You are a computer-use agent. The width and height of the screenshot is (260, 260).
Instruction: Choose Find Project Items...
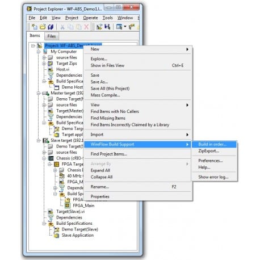click(137, 154)
